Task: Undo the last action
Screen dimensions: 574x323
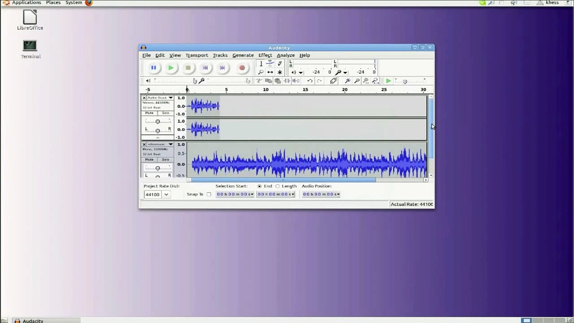Action: click(x=309, y=81)
